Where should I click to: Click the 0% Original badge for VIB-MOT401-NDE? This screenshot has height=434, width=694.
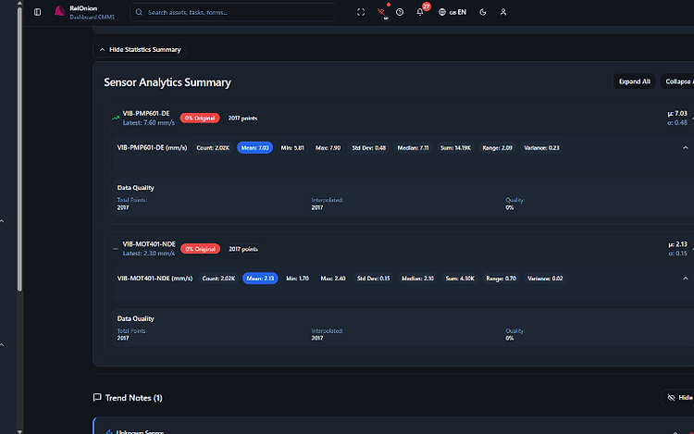point(200,249)
